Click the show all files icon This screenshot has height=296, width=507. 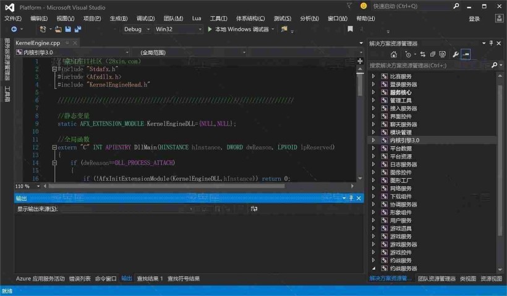[442, 54]
